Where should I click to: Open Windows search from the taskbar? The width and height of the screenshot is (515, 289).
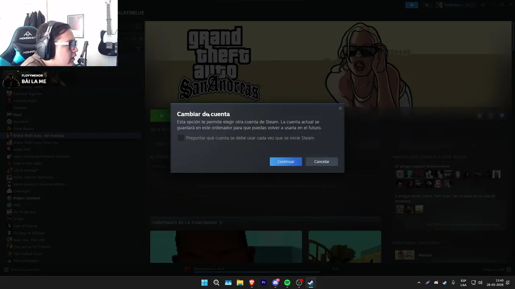pos(216,283)
